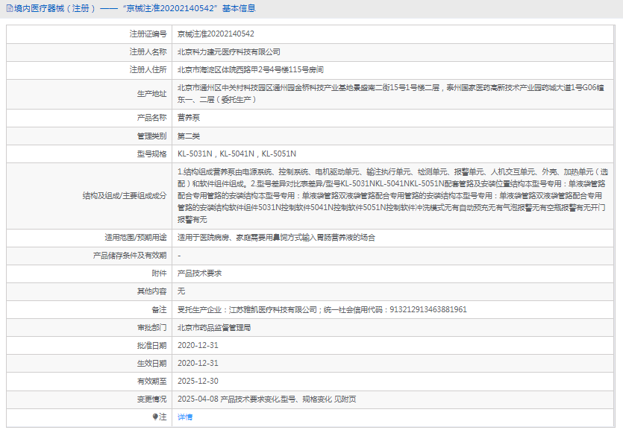
Task: Click the 注册人名称 label
Action: click(148, 52)
